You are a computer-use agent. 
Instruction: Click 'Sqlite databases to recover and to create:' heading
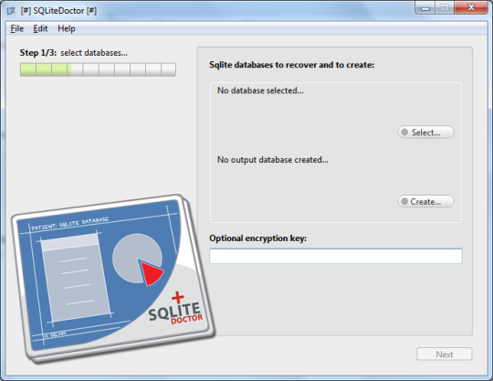292,65
